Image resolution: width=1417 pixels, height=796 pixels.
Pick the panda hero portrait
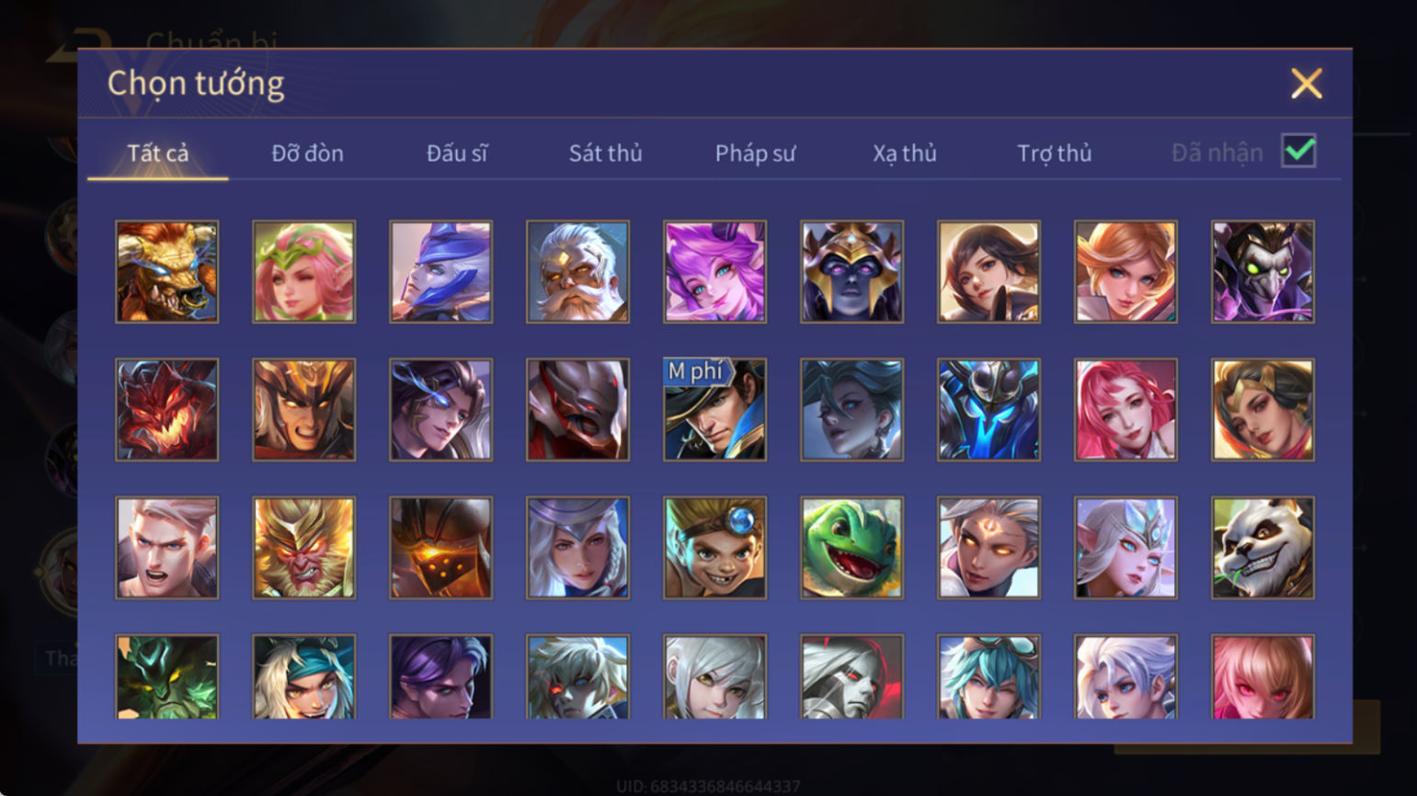click(1263, 548)
